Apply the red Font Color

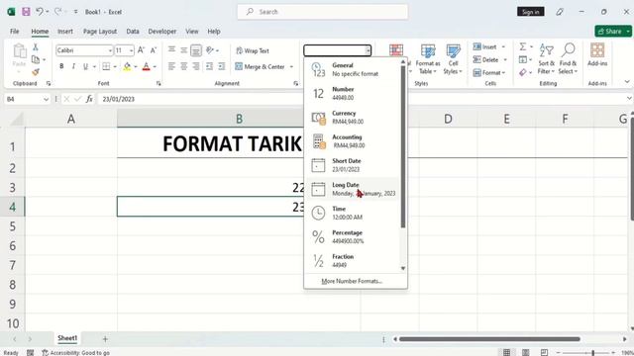pyautogui.click(x=147, y=66)
